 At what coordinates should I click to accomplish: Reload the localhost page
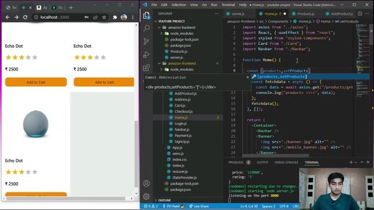[x=25, y=17]
